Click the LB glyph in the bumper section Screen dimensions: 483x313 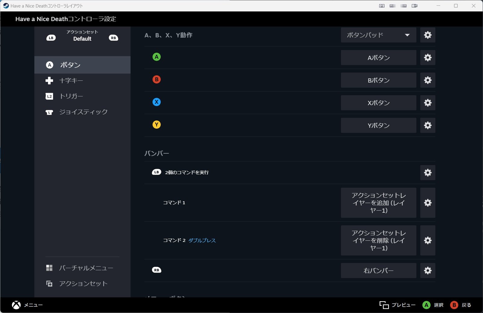156,172
